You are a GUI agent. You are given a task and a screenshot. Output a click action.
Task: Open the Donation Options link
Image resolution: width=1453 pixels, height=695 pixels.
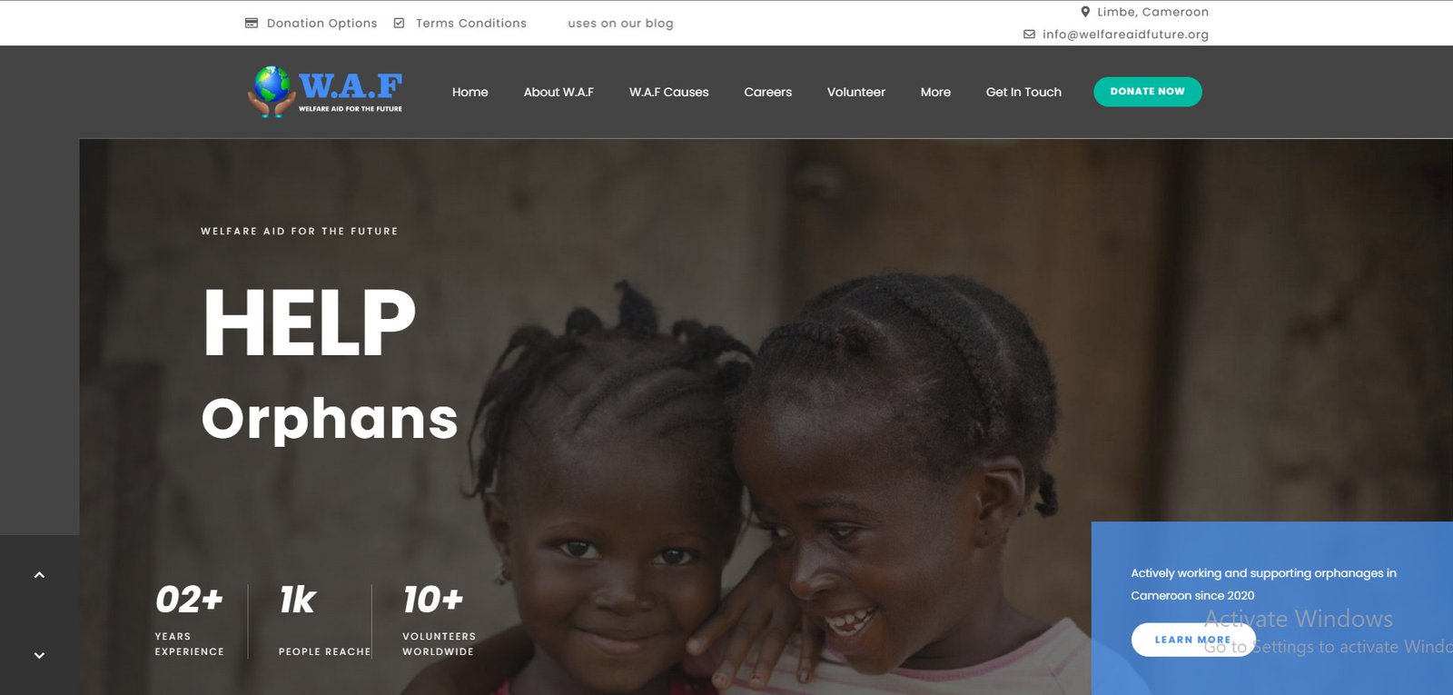point(321,23)
